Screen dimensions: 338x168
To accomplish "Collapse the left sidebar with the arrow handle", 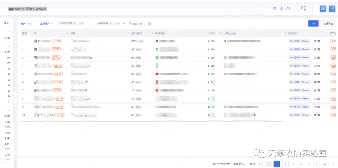I will pyautogui.click(x=15, y=98).
